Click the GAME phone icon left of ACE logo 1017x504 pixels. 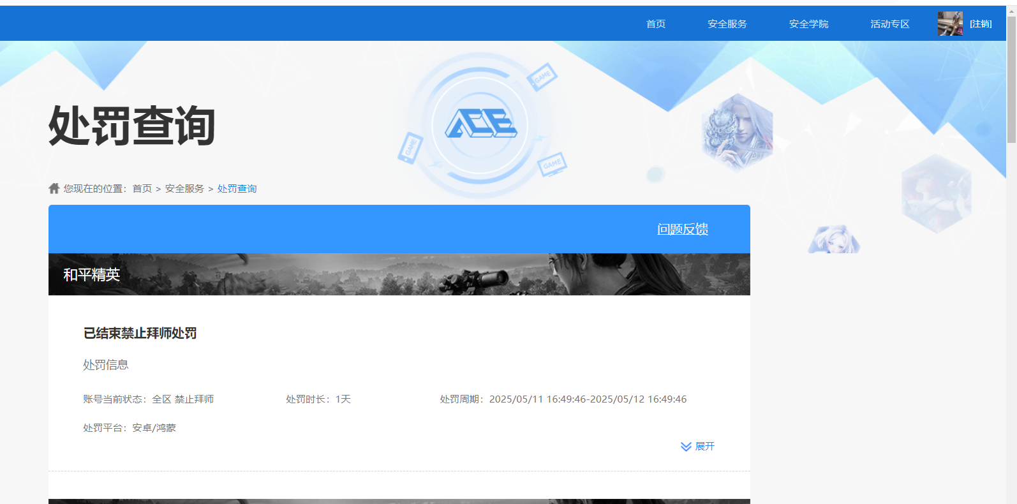(x=410, y=147)
